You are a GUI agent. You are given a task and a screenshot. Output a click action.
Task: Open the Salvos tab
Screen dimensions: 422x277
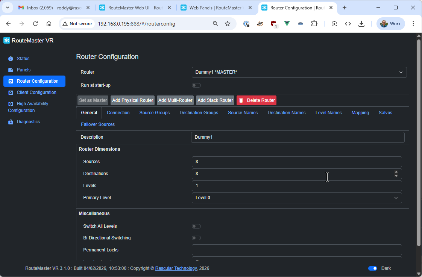(386, 113)
